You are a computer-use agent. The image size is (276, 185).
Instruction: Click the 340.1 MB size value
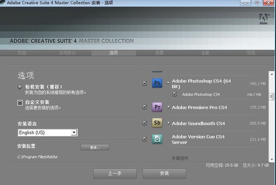pyautogui.click(x=258, y=84)
